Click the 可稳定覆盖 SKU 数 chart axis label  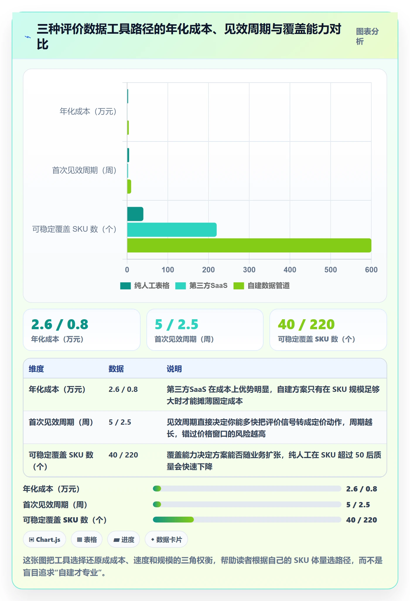75,229
